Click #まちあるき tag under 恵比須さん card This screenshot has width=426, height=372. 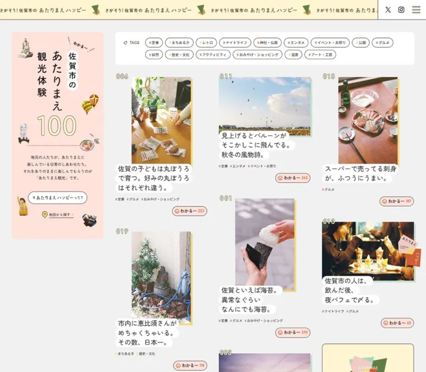pos(125,354)
